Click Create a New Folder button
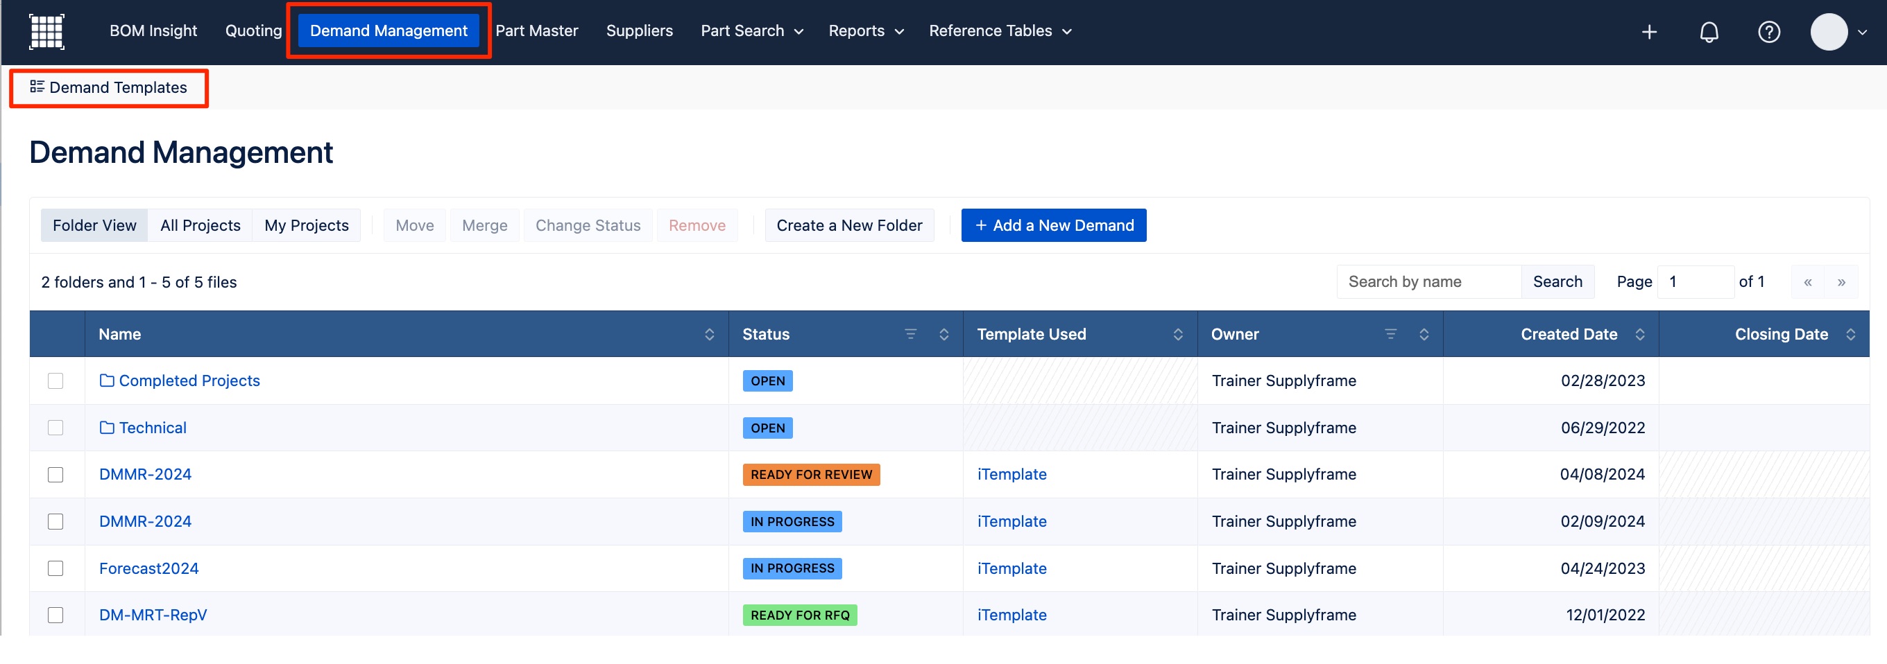1887x664 pixels. point(849,225)
